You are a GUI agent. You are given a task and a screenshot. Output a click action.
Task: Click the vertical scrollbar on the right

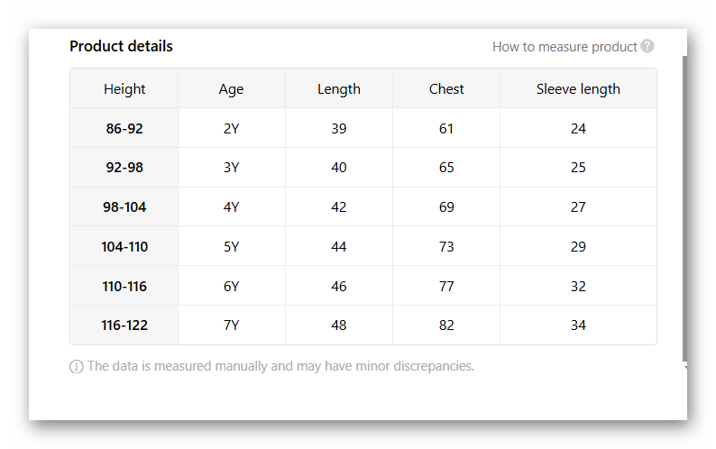(x=684, y=207)
